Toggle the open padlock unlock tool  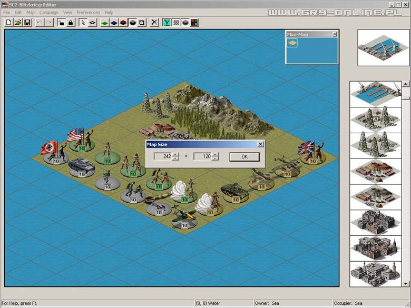click(61, 23)
